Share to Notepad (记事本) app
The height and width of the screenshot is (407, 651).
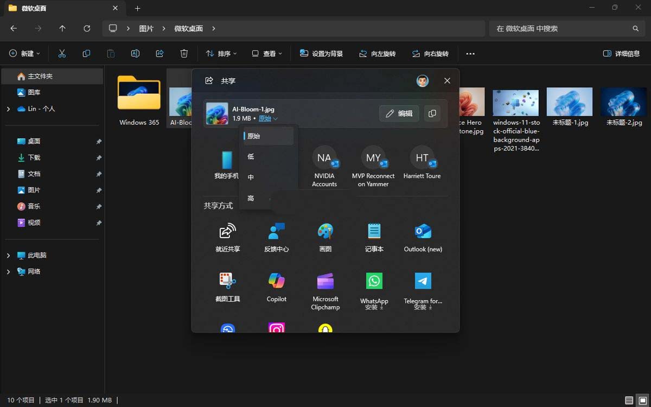(374, 238)
